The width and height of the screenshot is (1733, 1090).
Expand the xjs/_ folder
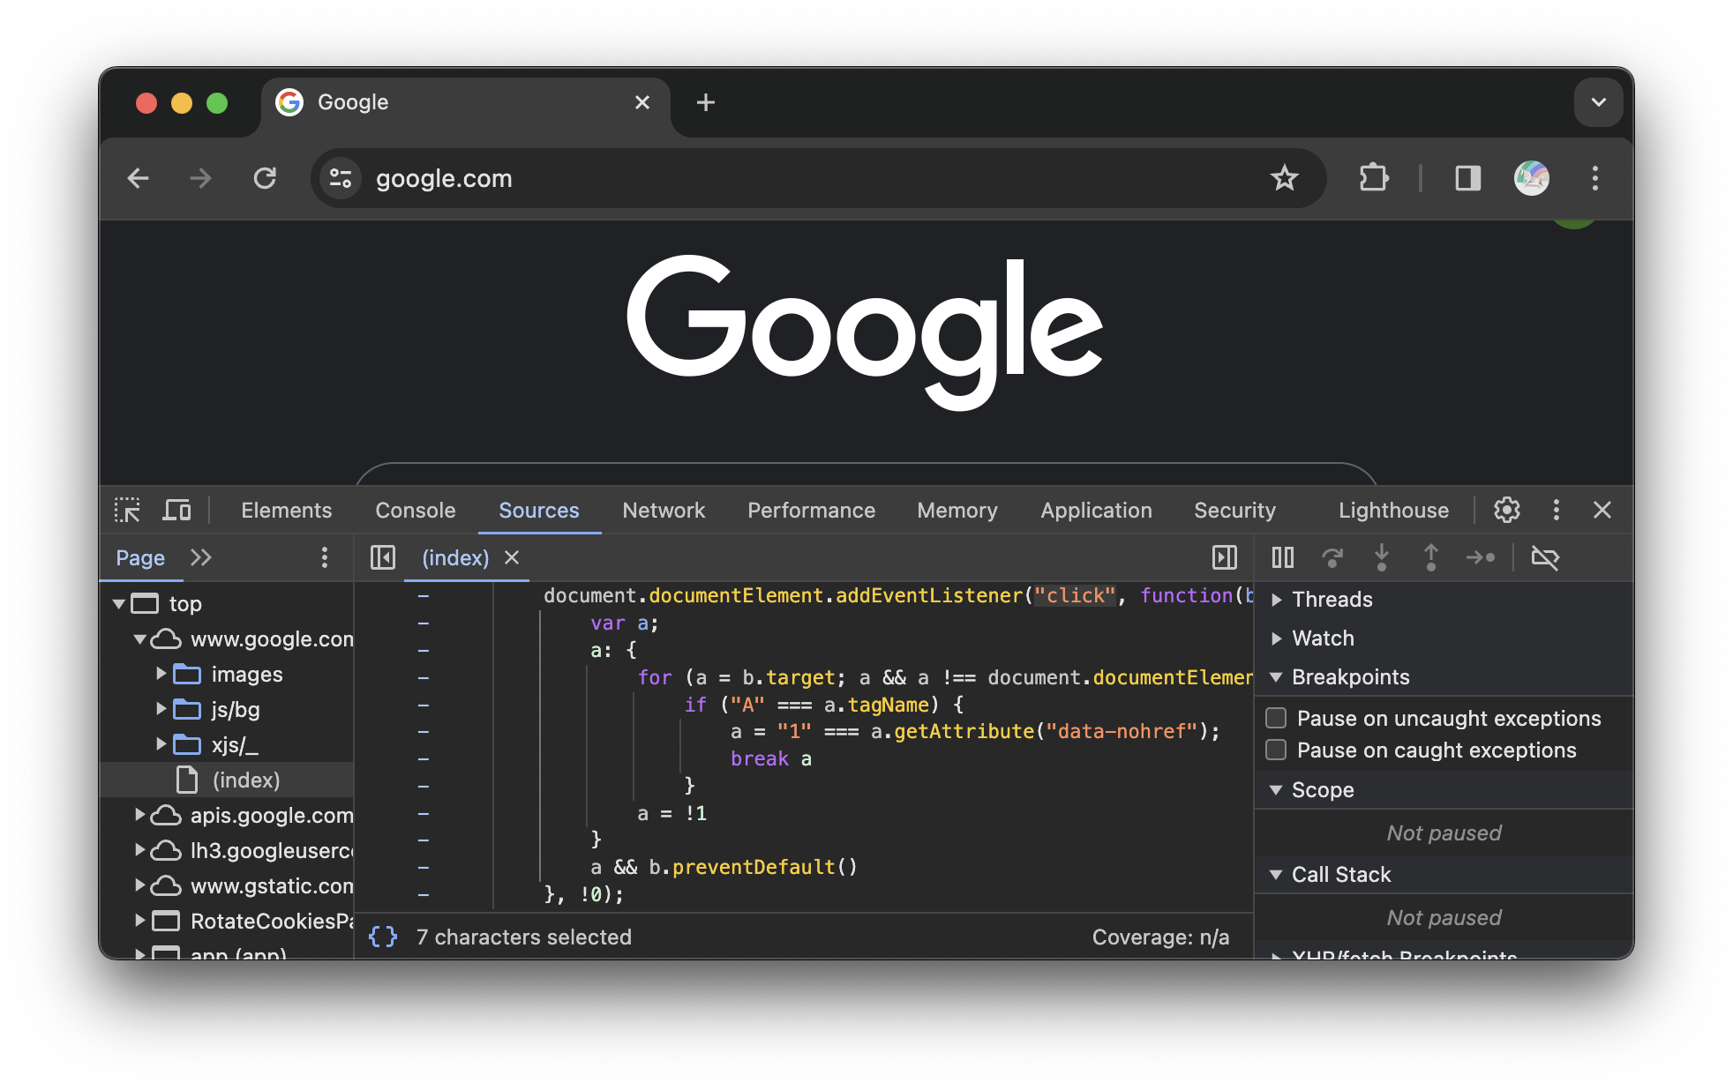pos(161,744)
